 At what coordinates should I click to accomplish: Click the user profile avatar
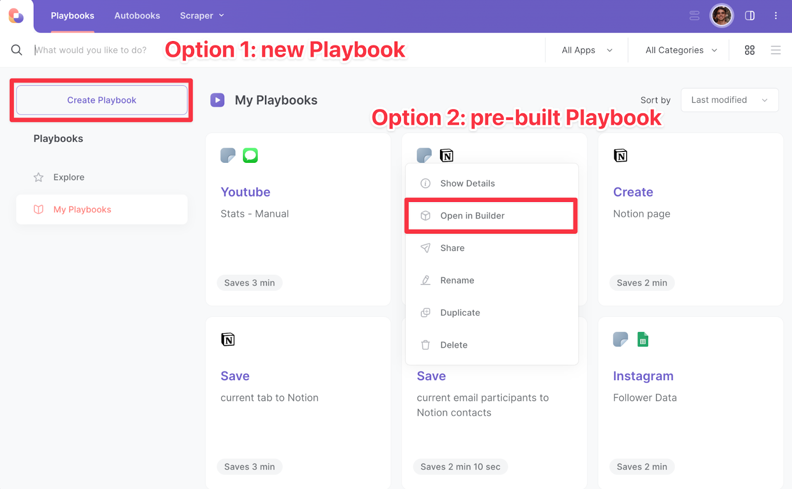click(x=721, y=16)
